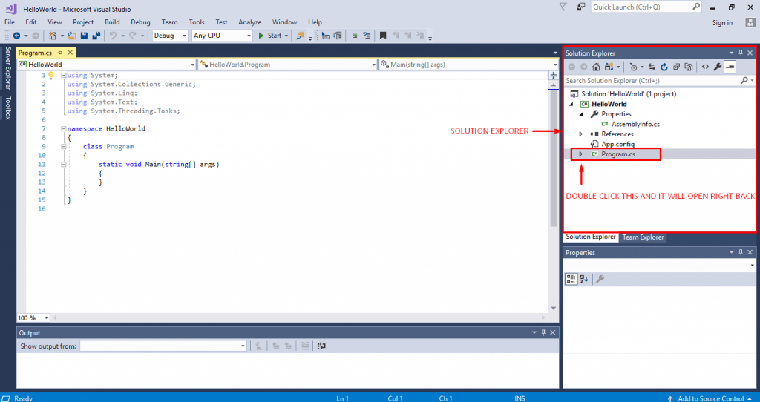Click Navigate Backward arrow in main toolbar
This screenshot has width=760, height=402.
16,36
